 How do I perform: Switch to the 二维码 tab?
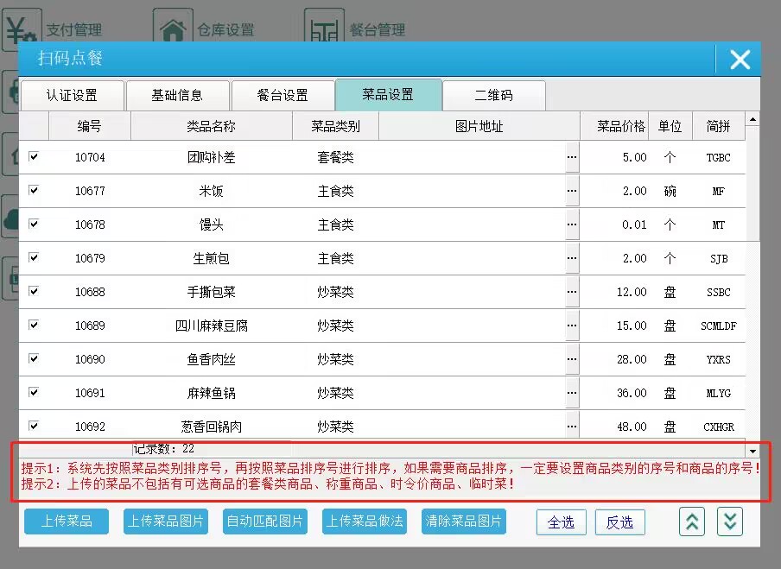[493, 95]
